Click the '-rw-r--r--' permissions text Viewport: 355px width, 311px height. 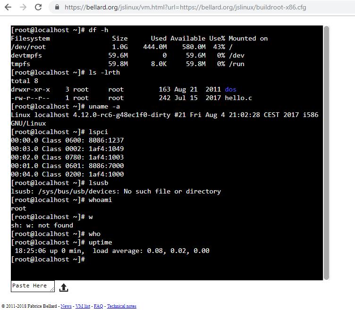tap(30, 98)
